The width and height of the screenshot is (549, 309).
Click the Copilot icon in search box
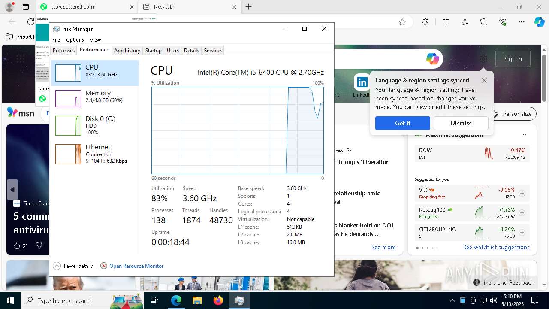click(433, 59)
